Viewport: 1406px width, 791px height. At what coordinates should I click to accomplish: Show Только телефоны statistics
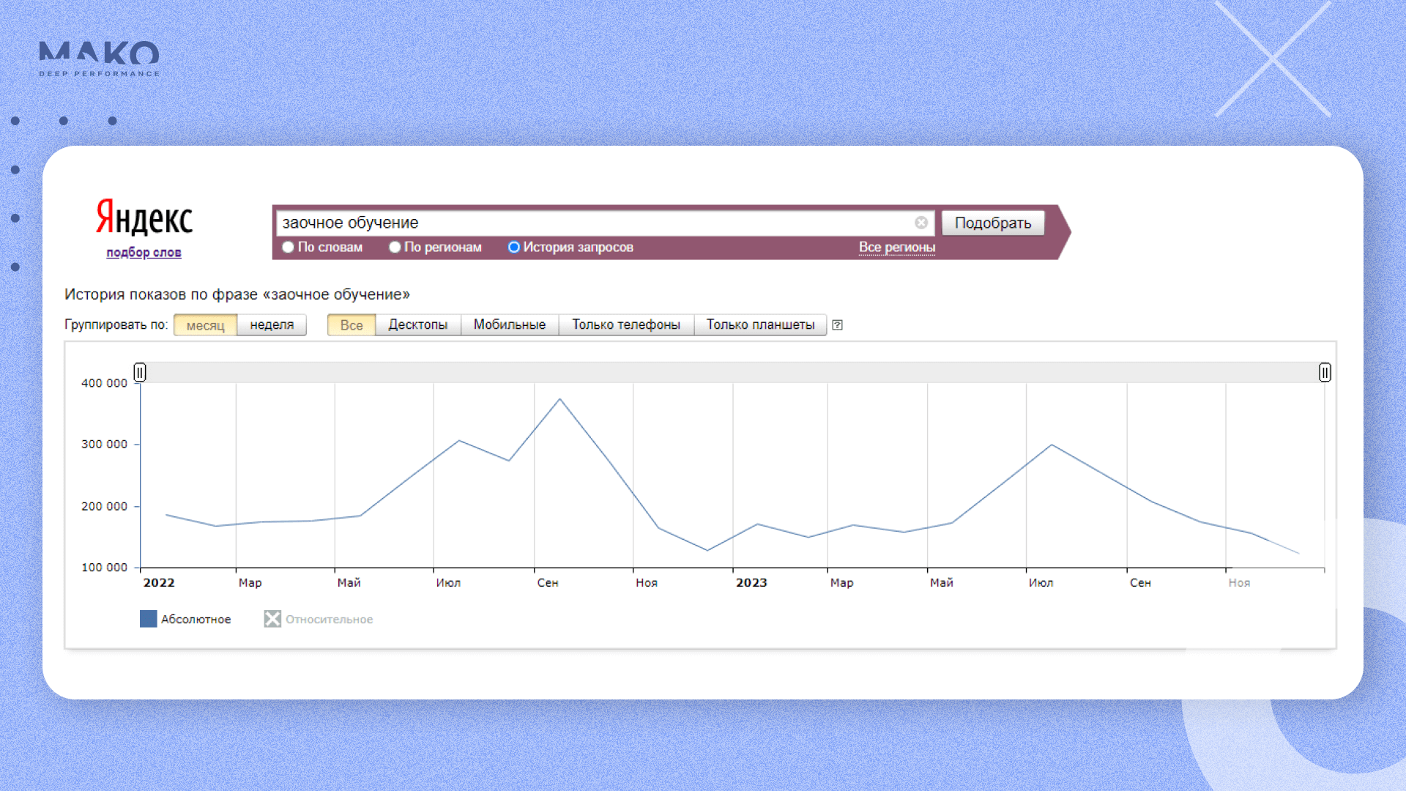click(625, 324)
